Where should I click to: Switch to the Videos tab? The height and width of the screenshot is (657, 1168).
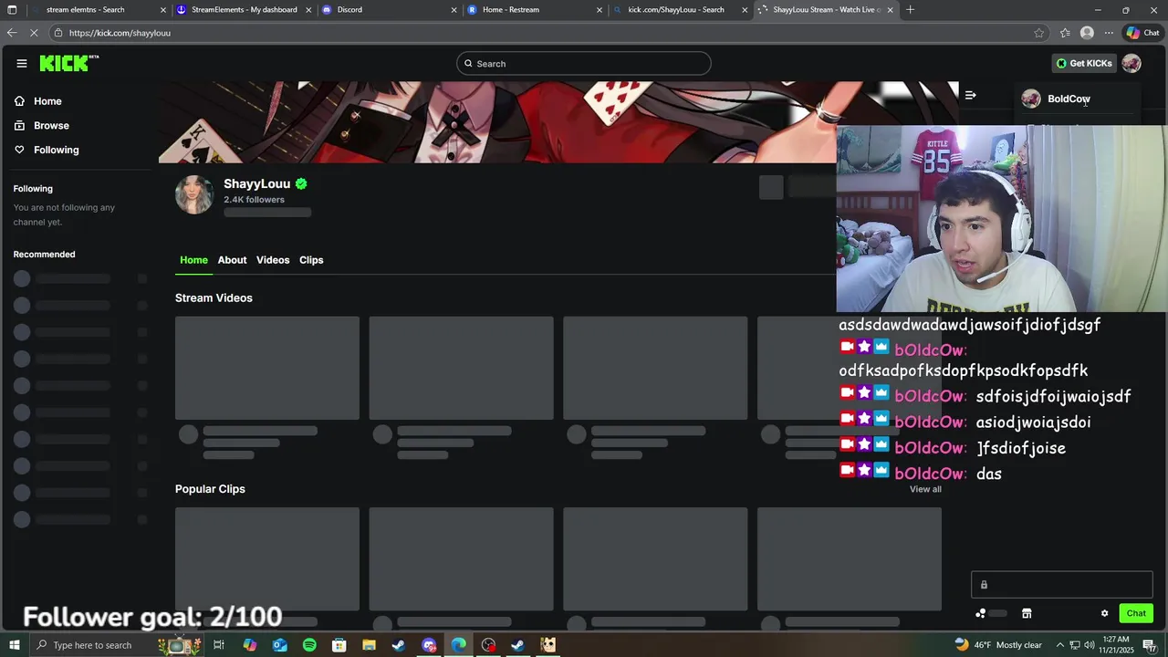273,260
